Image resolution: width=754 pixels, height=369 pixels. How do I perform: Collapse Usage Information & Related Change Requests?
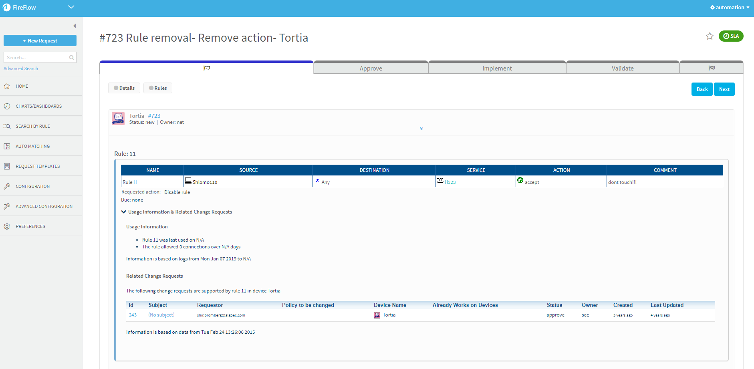click(x=124, y=212)
